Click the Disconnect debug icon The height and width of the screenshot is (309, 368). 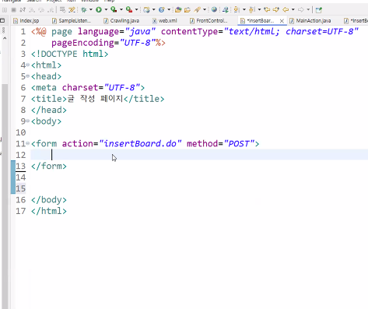coord(23,10)
